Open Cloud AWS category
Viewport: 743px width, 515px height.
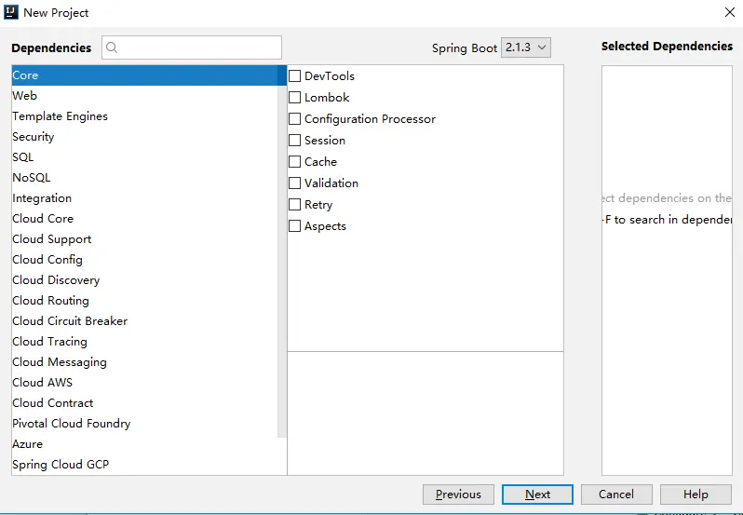pyautogui.click(x=144, y=383)
